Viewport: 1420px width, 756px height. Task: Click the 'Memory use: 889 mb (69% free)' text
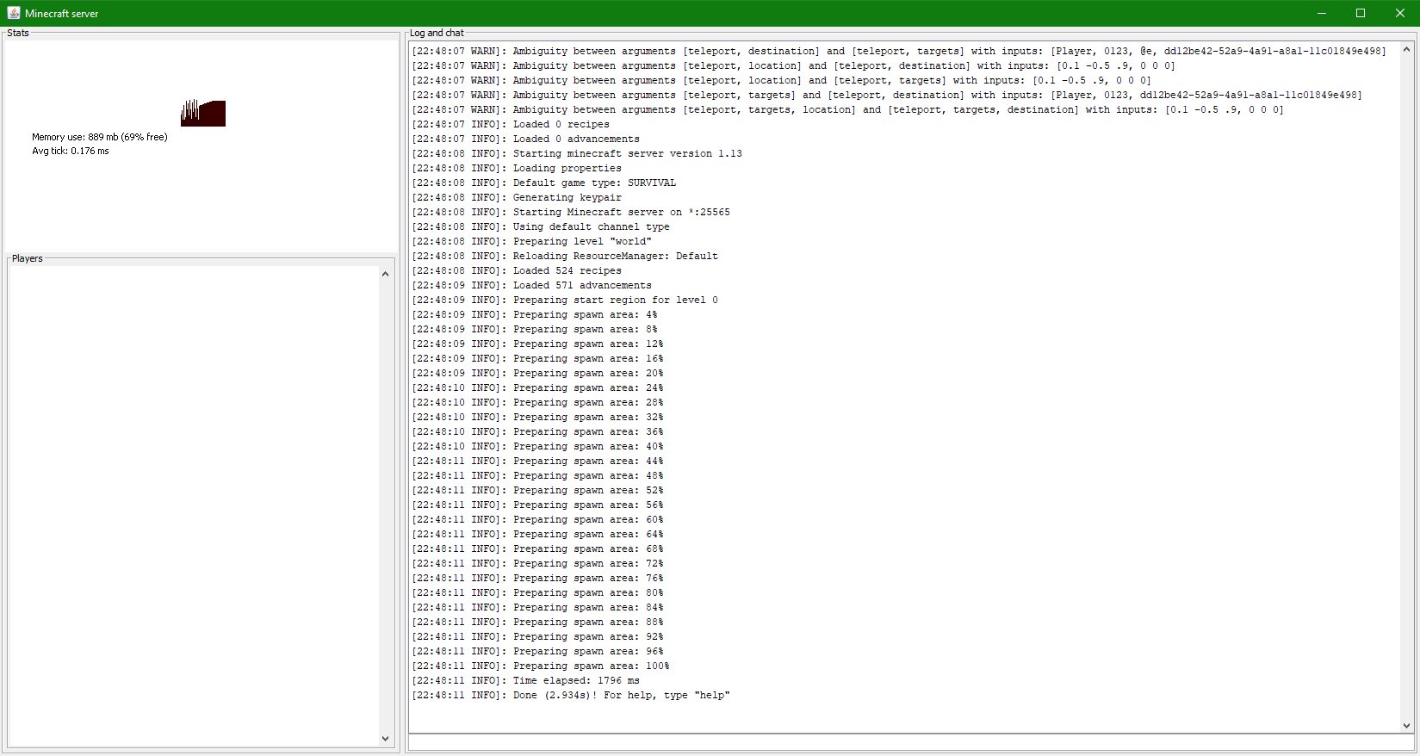pos(100,137)
